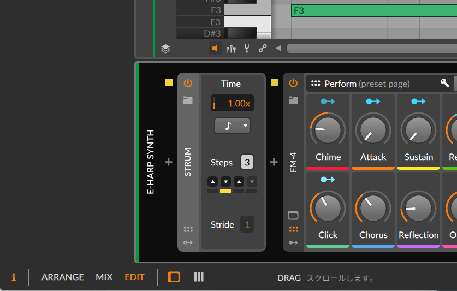
Task: Click the left scroll arrow
Action: (x=278, y=48)
